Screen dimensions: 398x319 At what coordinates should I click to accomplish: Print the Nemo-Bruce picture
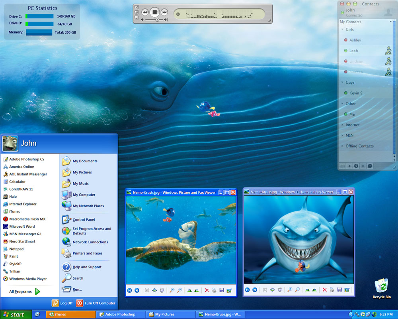[332, 290]
